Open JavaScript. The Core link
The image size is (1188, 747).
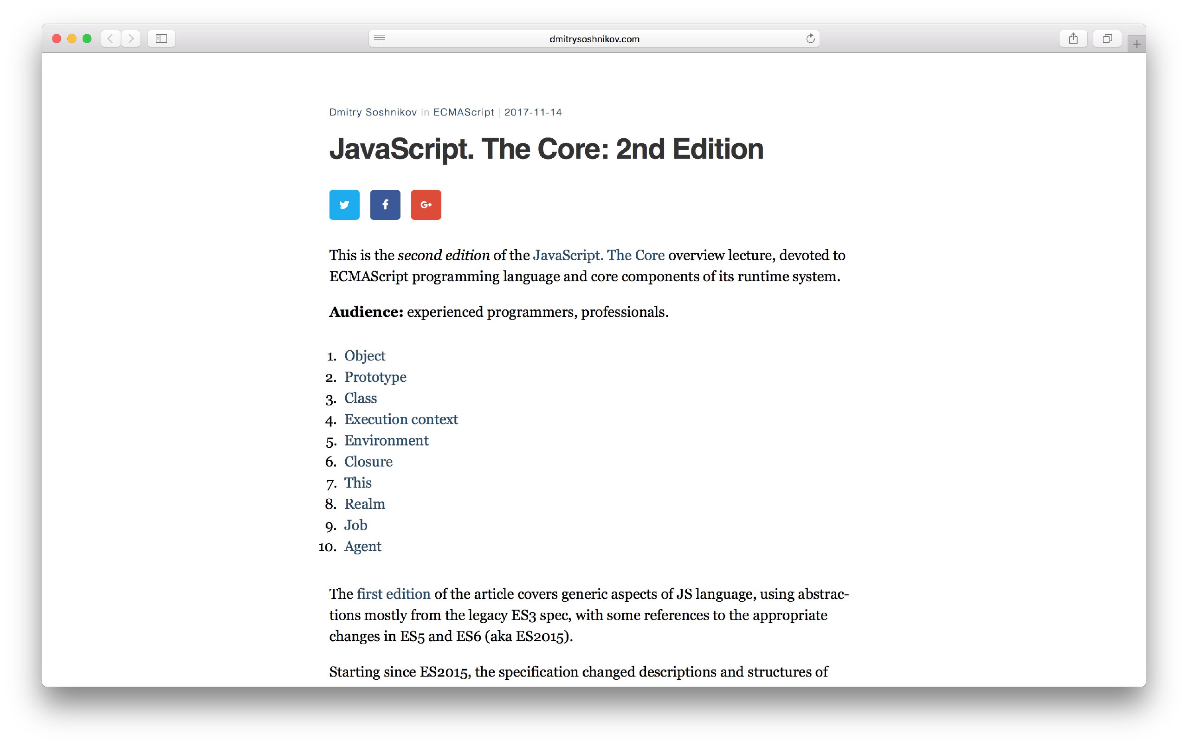(599, 255)
